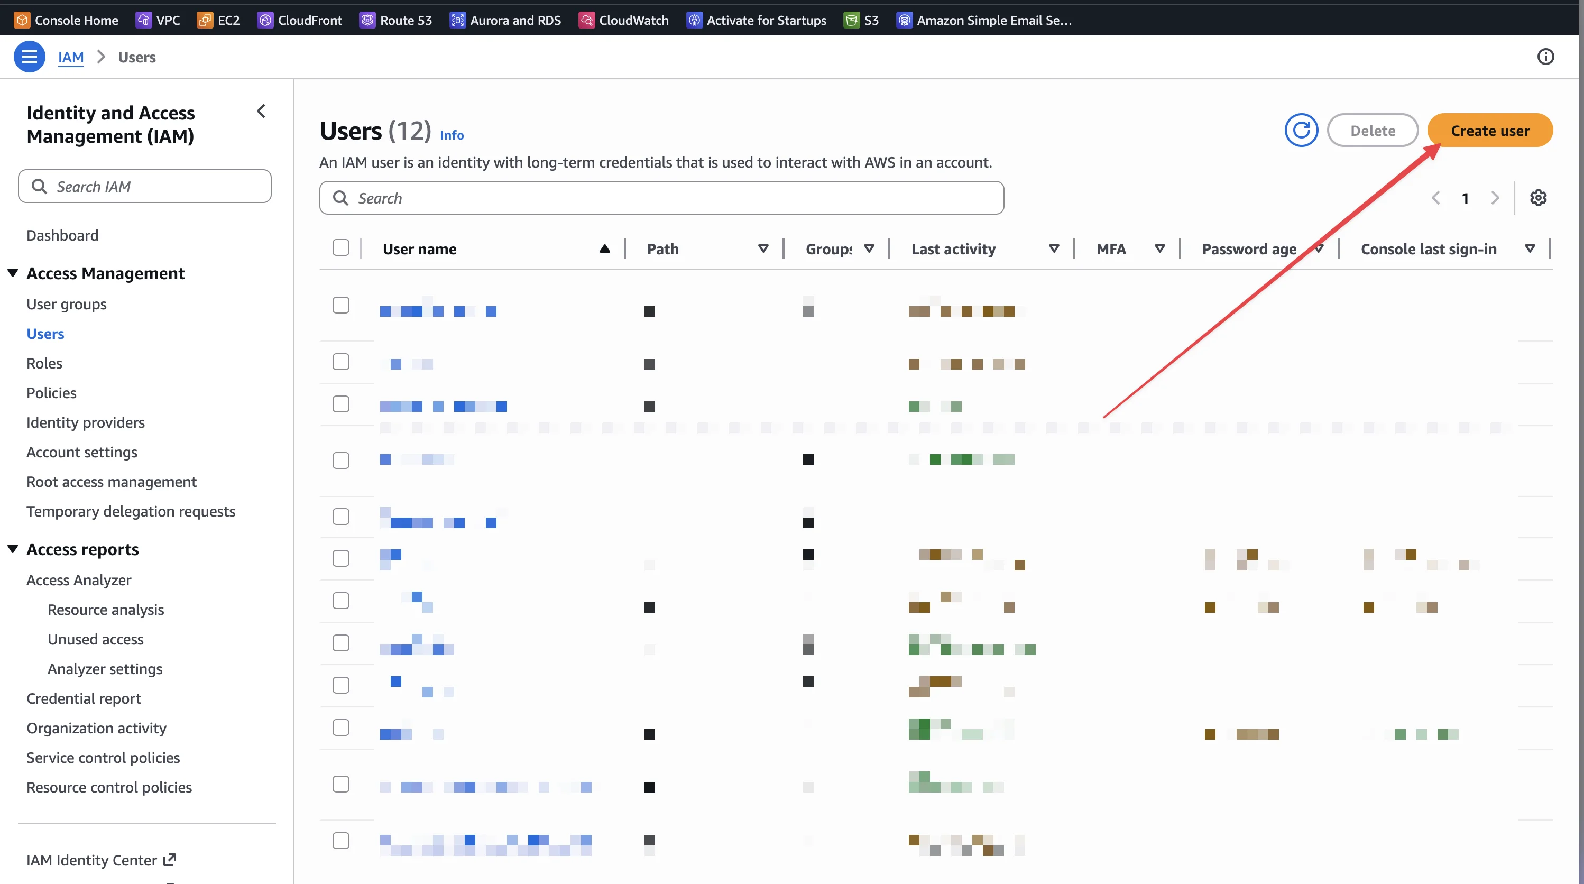Select all users with the header checkbox

point(341,247)
